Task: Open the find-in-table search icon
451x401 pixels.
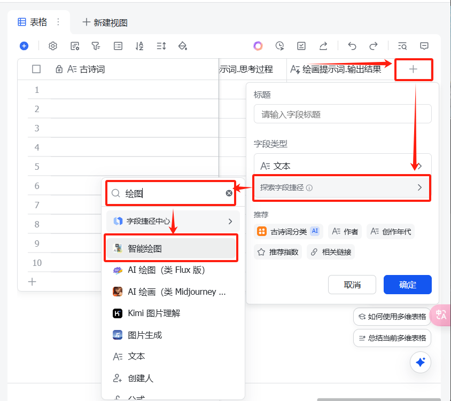Action: pyautogui.click(x=402, y=46)
